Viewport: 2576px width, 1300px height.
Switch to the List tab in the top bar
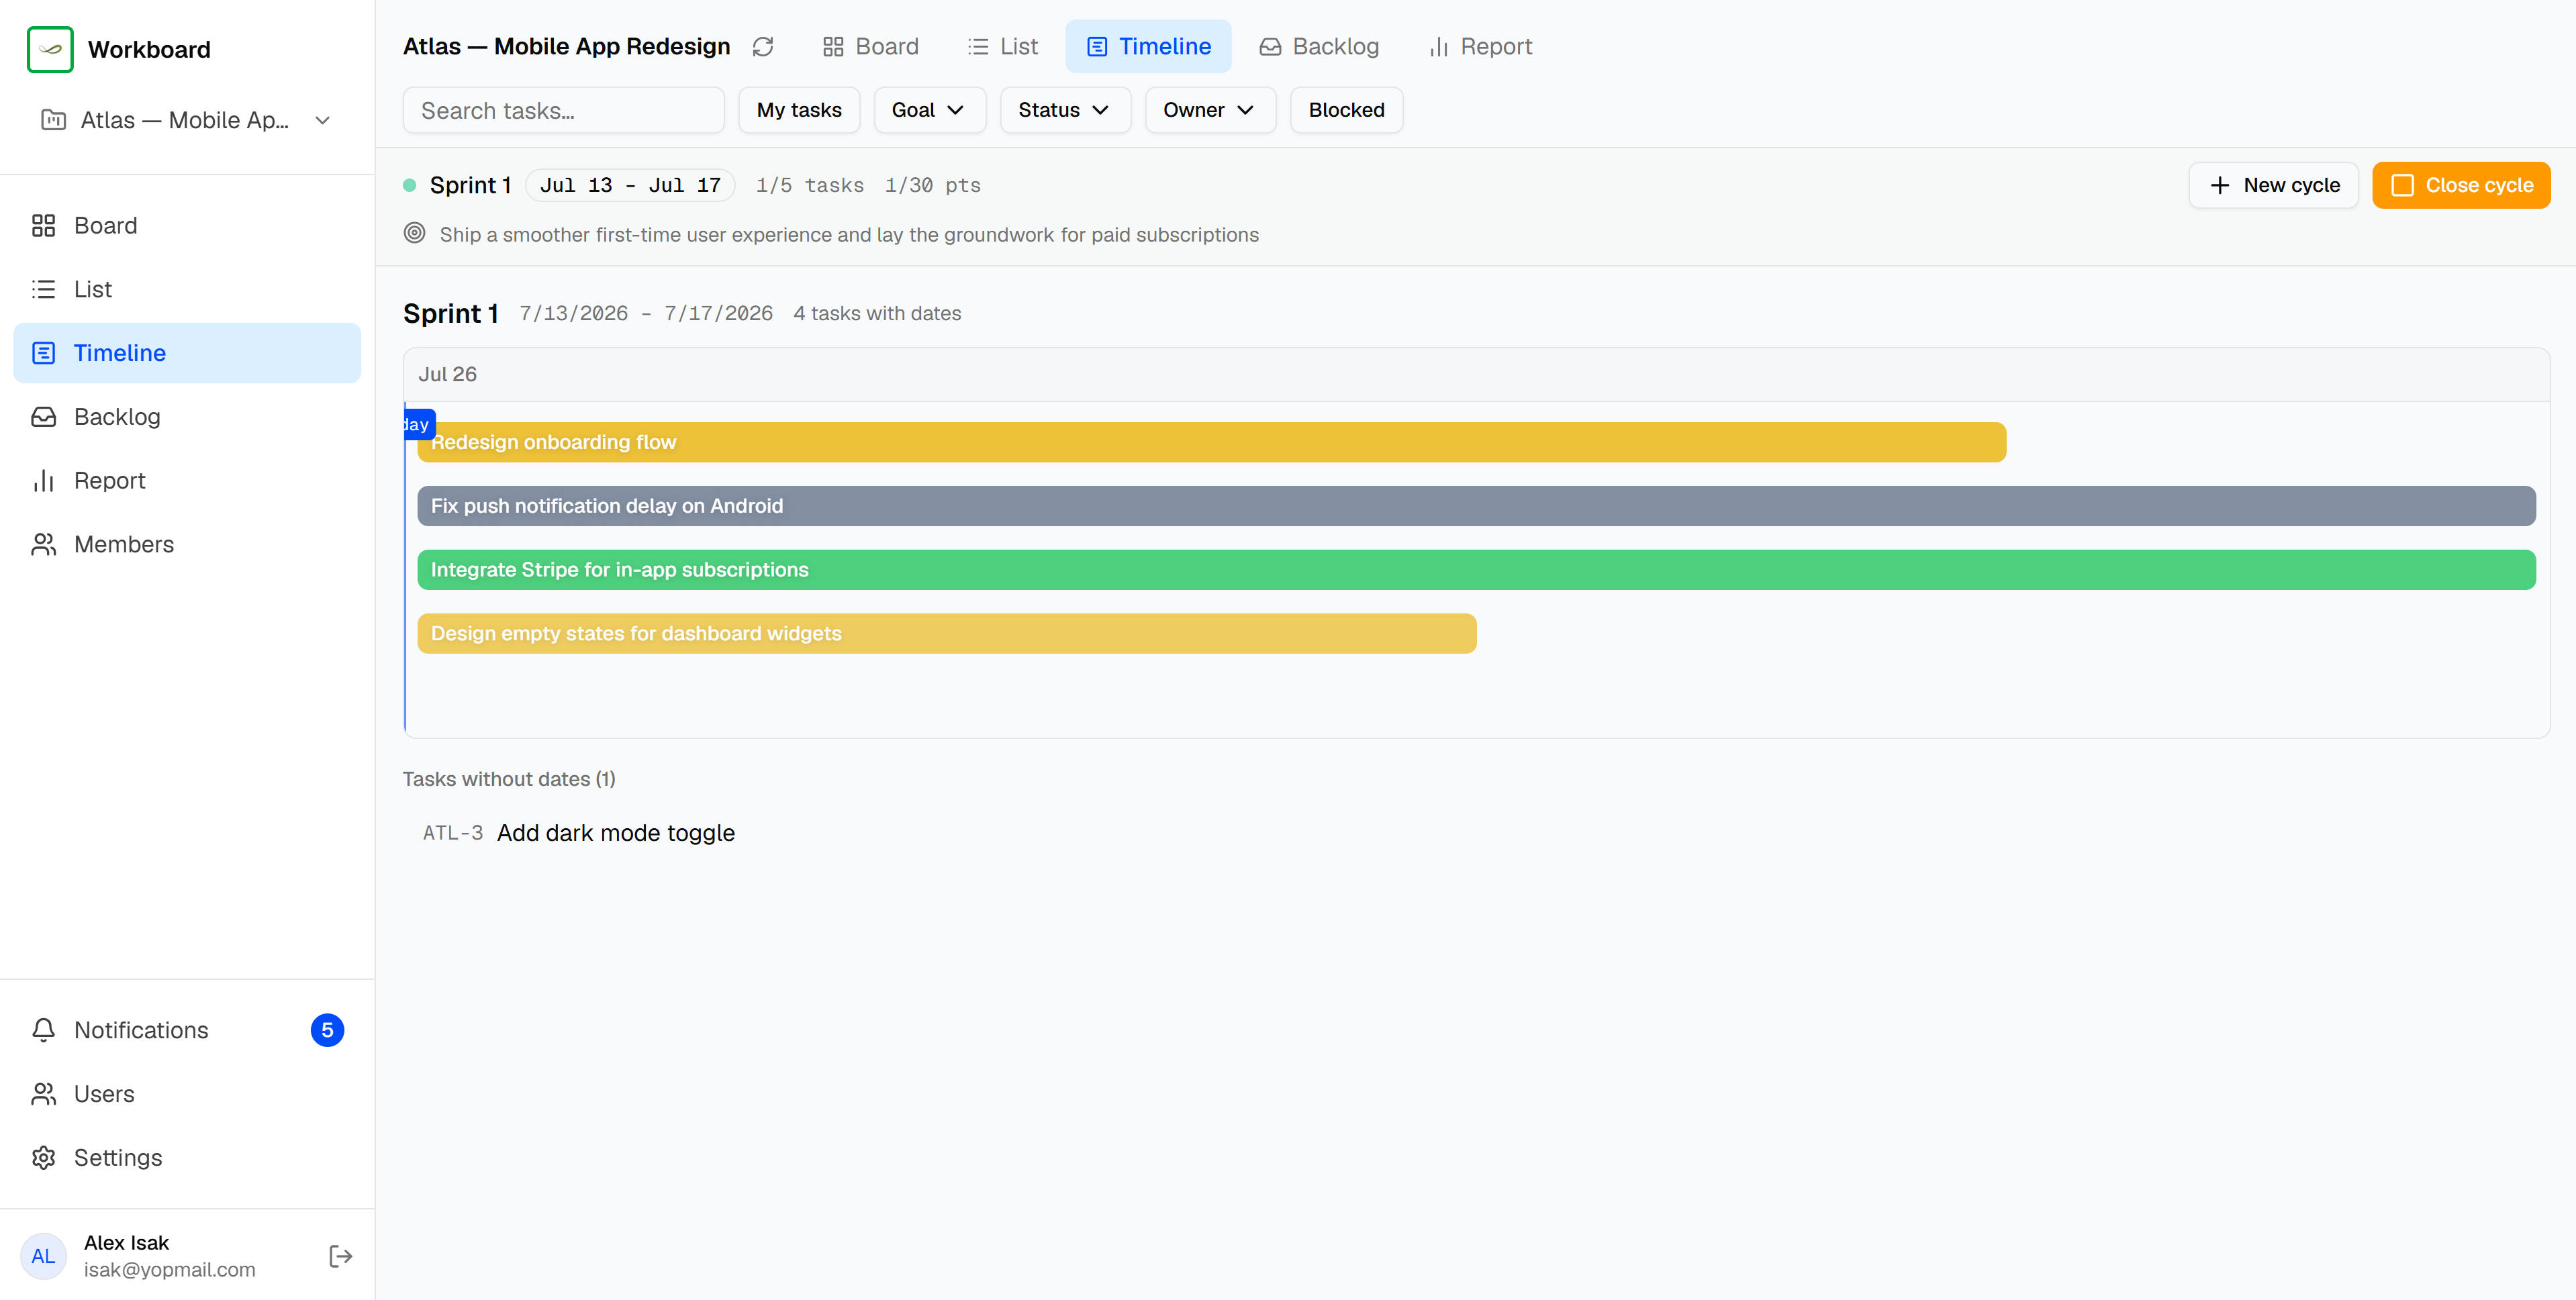click(x=1003, y=47)
